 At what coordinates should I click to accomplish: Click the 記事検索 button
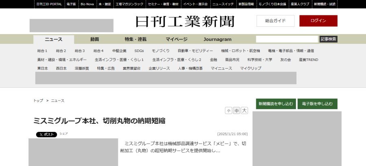pos(329,39)
